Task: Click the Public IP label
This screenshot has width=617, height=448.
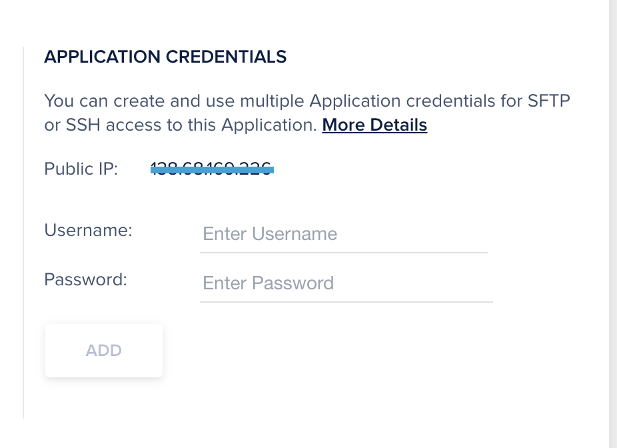Action: pos(80,169)
